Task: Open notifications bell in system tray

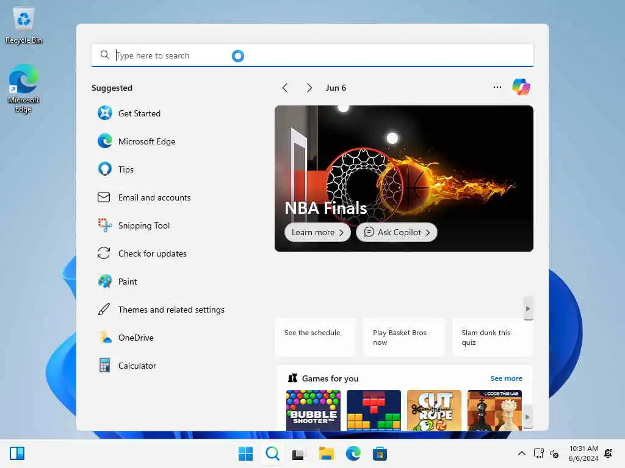Action: [609, 453]
